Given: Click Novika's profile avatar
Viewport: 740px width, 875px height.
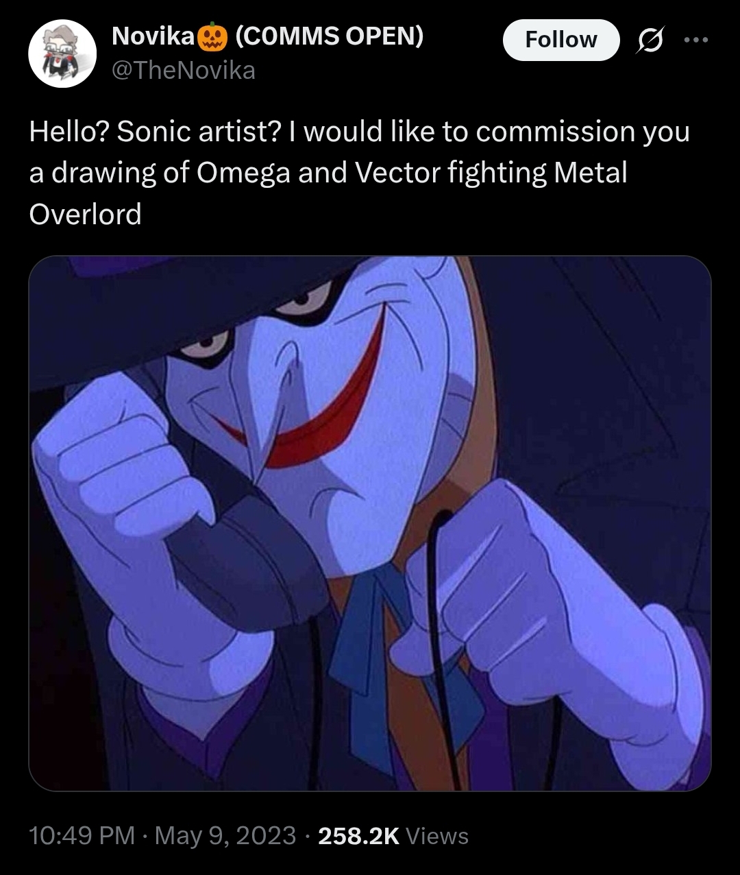Looking at the screenshot, I should [x=62, y=53].
